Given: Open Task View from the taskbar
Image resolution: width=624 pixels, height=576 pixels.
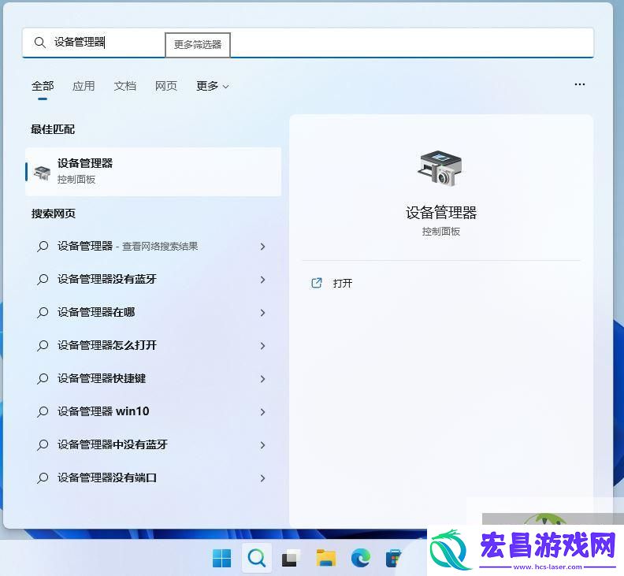Looking at the screenshot, I should 292,558.
